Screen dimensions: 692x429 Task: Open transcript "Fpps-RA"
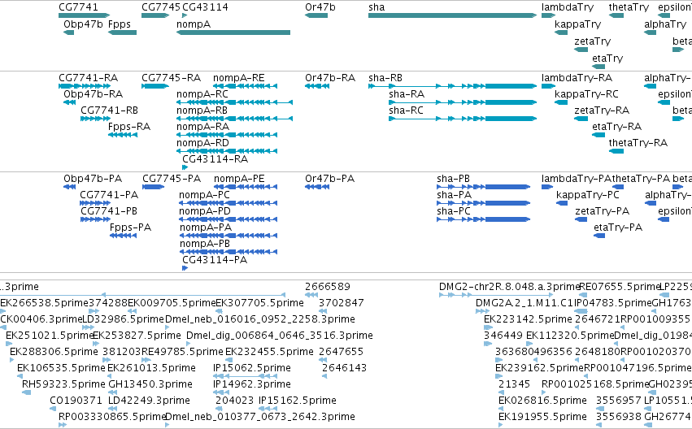coord(129,127)
